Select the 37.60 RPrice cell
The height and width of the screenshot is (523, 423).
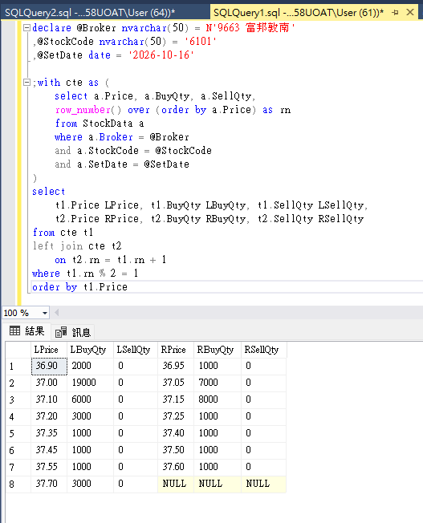(176, 467)
